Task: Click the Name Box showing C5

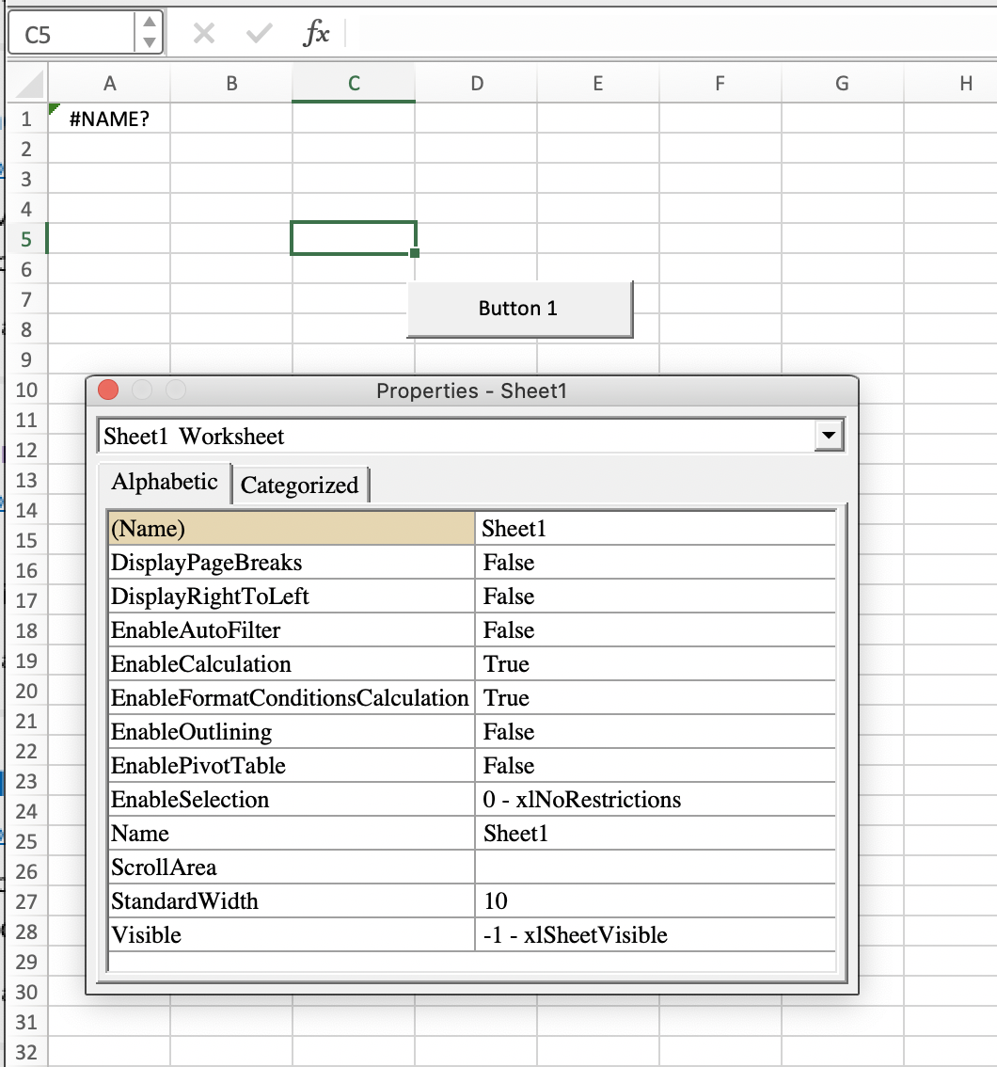Action: pyautogui.click(x=71, y=33)
